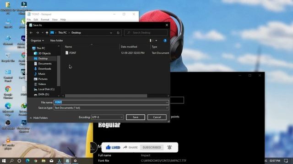The height and width of the screenshot is (164, 293).
Task: Launch Microsoft Edge from taskbar
Action: 27,161
